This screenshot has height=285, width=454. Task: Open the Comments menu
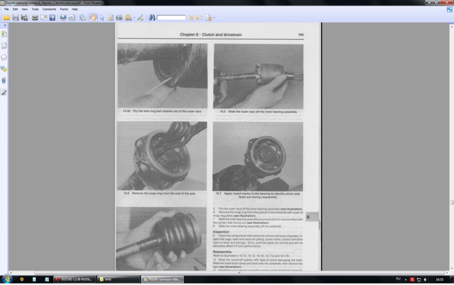pyautogui.click(x=49, y=9)
